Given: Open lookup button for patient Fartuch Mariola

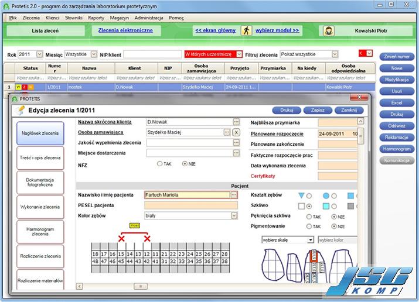Looking at the screenshot, I should pos(234,195).
